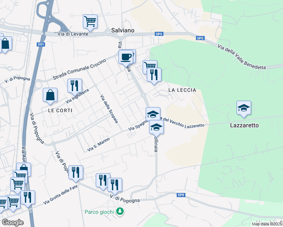Click the SS1 highway shield
The image size is (283, 227).
(x=40, y=44)
